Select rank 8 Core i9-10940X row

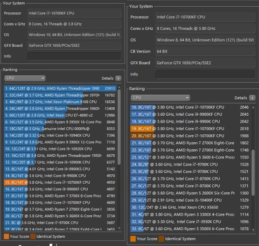(60, 136)
